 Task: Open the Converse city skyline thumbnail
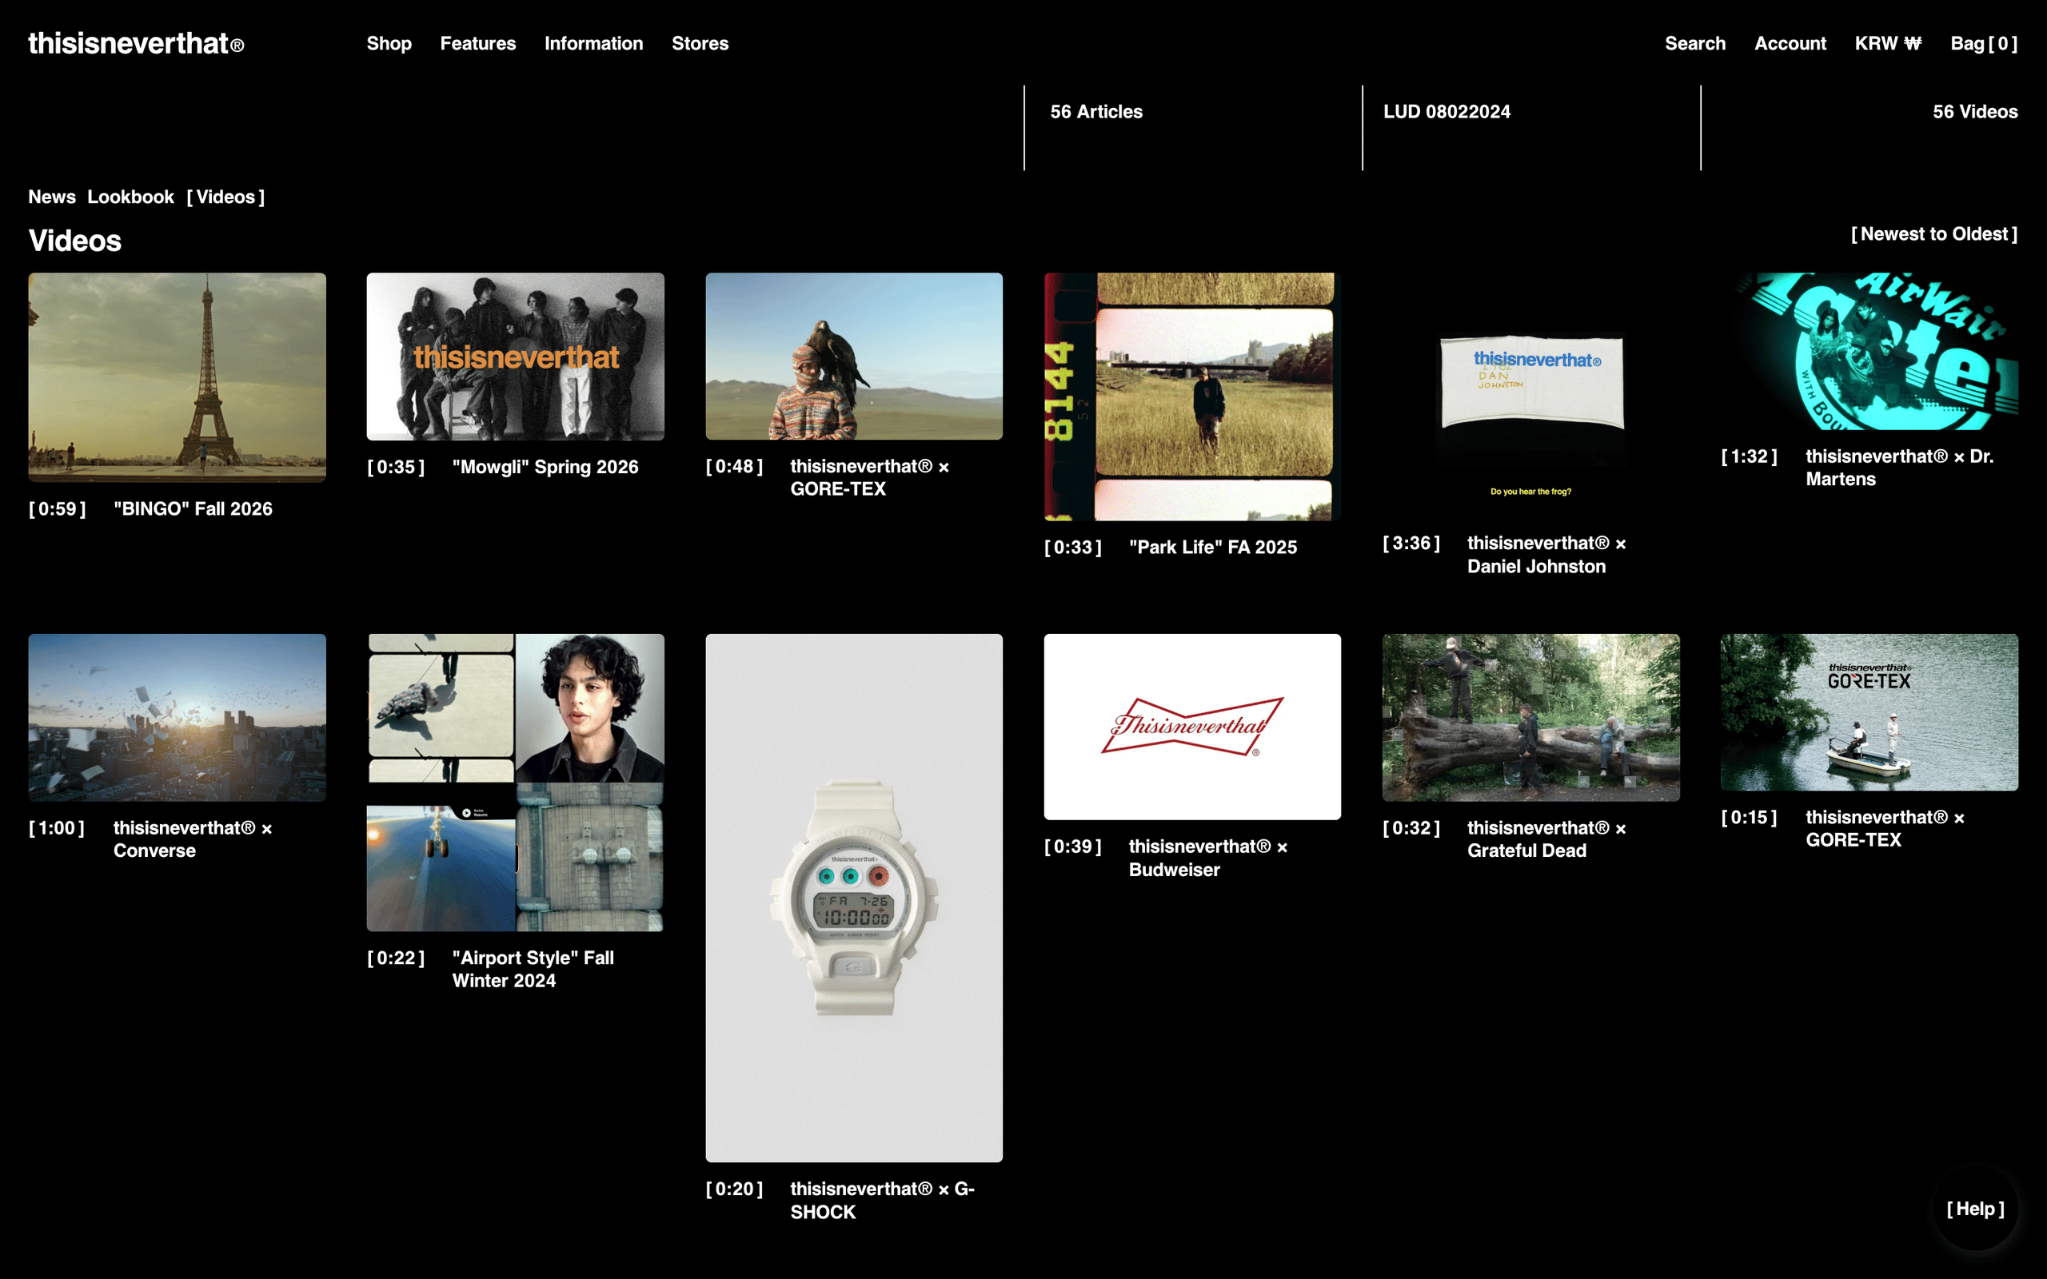tap(177, 717)
